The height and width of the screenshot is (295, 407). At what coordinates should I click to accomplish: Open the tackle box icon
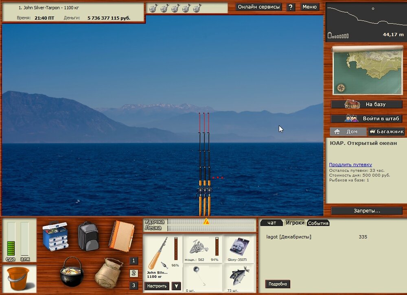[55, 236]
